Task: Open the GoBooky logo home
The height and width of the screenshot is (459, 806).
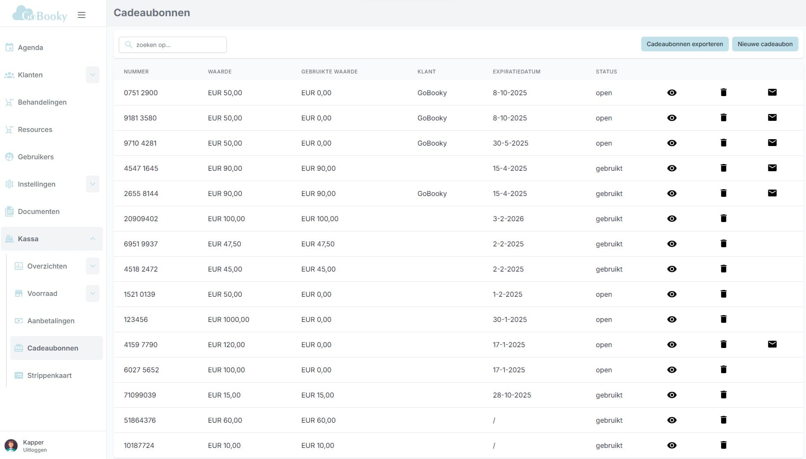Action: pos(39,14)
